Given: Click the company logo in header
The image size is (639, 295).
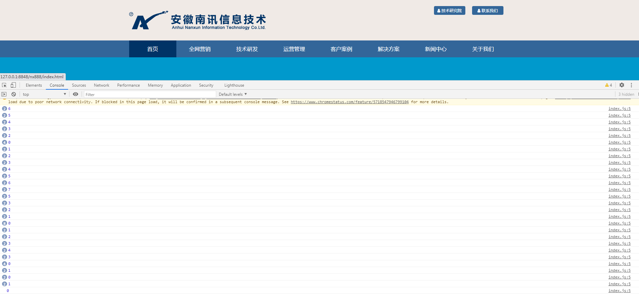Looking at the screenshot, I should click(198, 21).
